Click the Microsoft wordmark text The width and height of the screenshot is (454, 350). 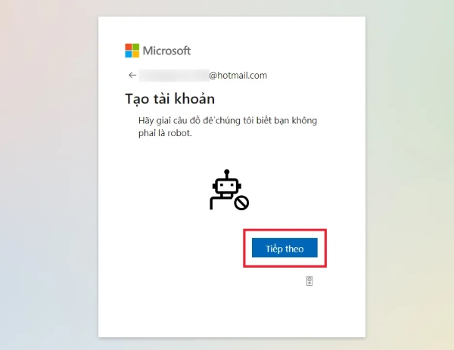pyautogui.click(x=166, y=51)
